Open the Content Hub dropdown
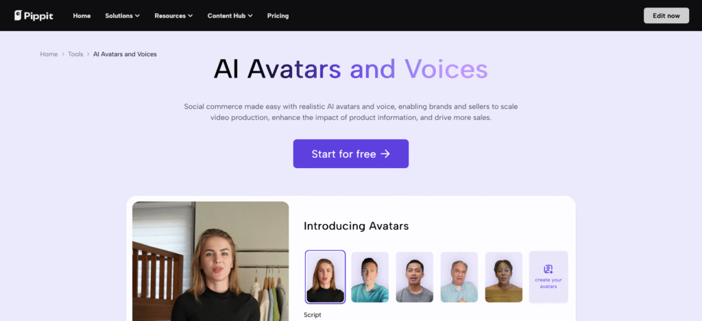The width and height of the screenshot is (702, 321). [230, 16]
